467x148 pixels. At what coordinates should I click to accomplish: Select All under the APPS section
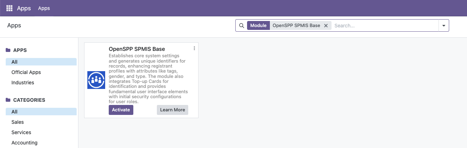41,62
